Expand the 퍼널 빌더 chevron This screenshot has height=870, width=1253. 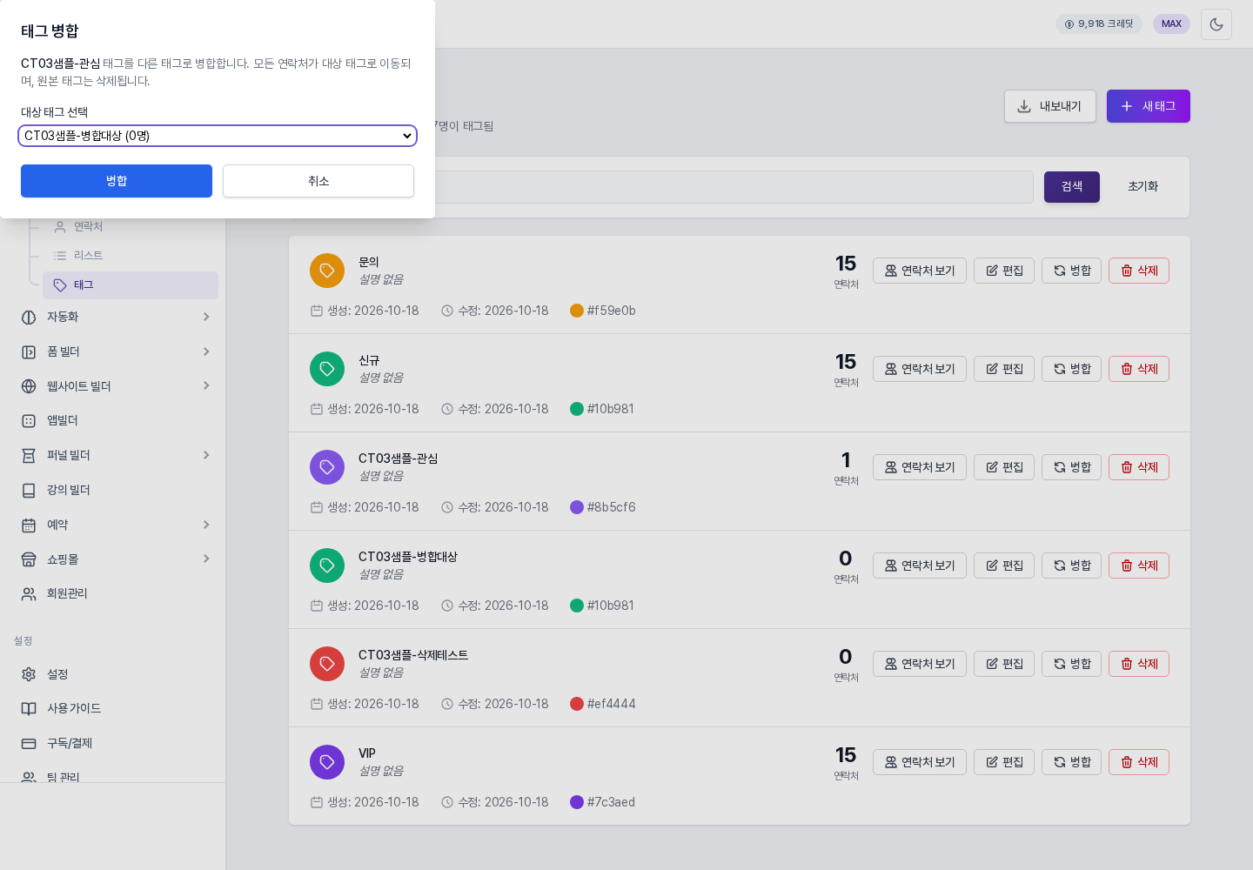point(206,455)
